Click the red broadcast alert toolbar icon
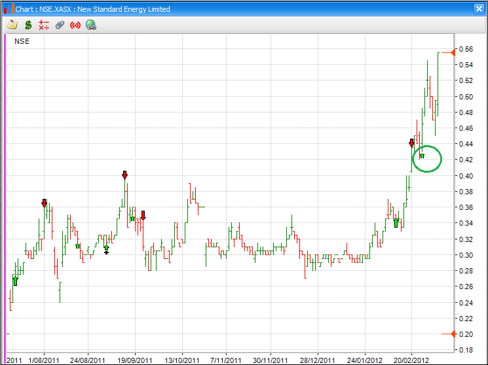The height and width of the screenshot is (365, 488). click(75, 25)
